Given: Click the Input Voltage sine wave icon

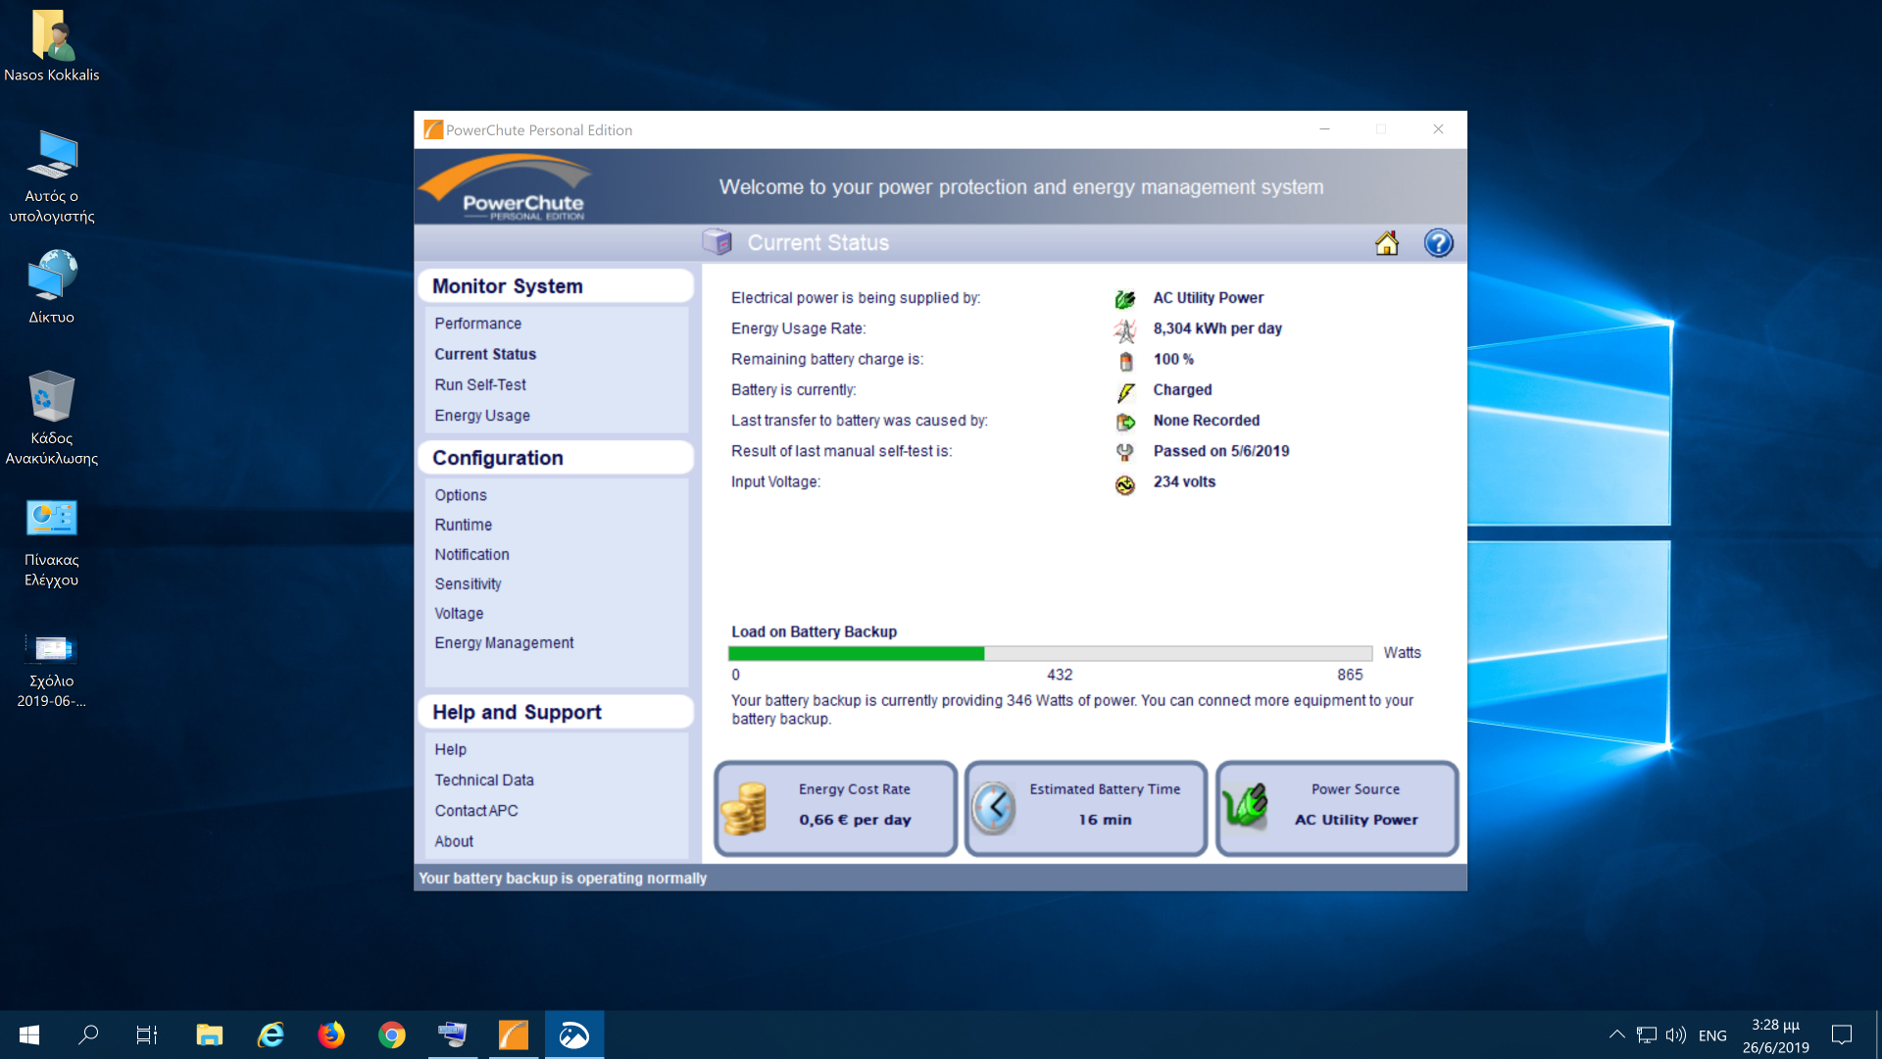Looking at the screenshot, I should click(x=1125, y=483).
